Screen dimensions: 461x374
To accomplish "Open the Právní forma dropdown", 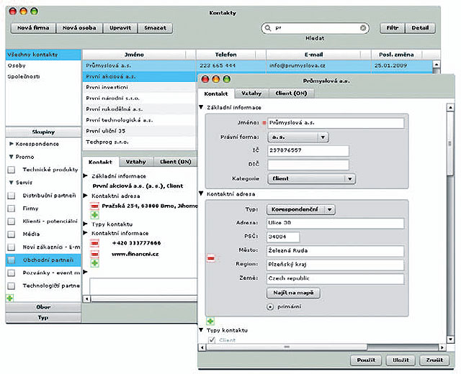I will pyautogui.click(x=298, y=137).
